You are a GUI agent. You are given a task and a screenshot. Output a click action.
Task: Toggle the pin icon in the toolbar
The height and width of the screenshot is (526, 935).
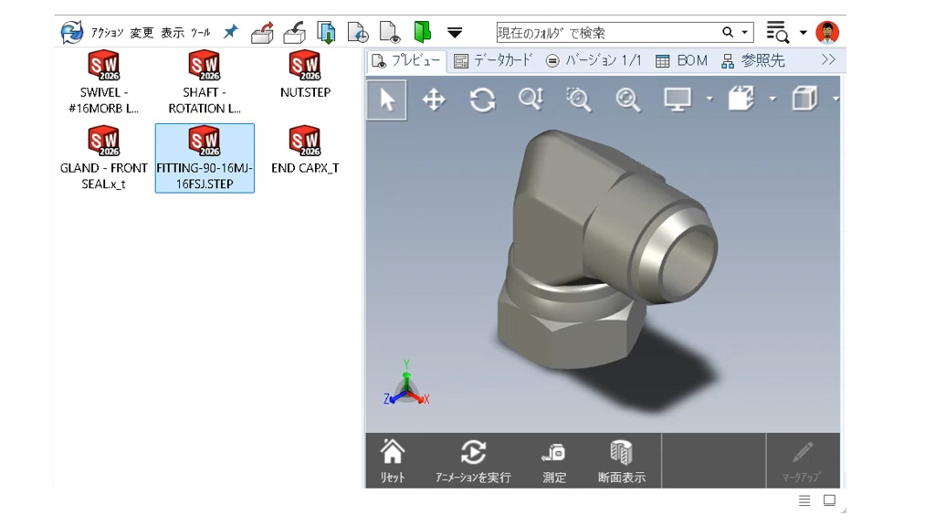(x=230, y=33)
